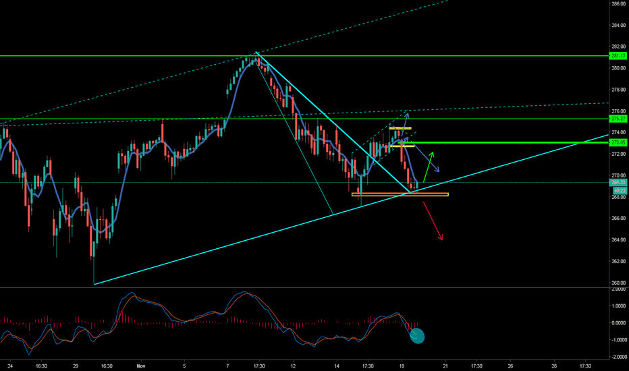This screenshot has width=629, height=371.
Task: Click the 275.27 green price tag
Action: (618, 119)
